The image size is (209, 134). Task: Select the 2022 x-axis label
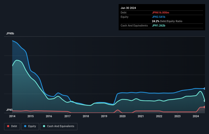[159, 116]
